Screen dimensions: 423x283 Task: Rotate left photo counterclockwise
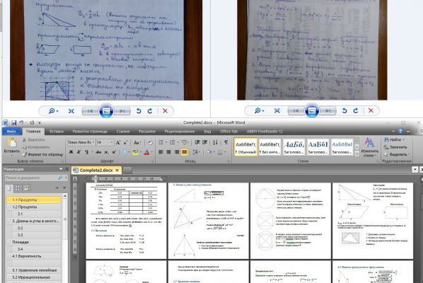(x=139, y=111)
